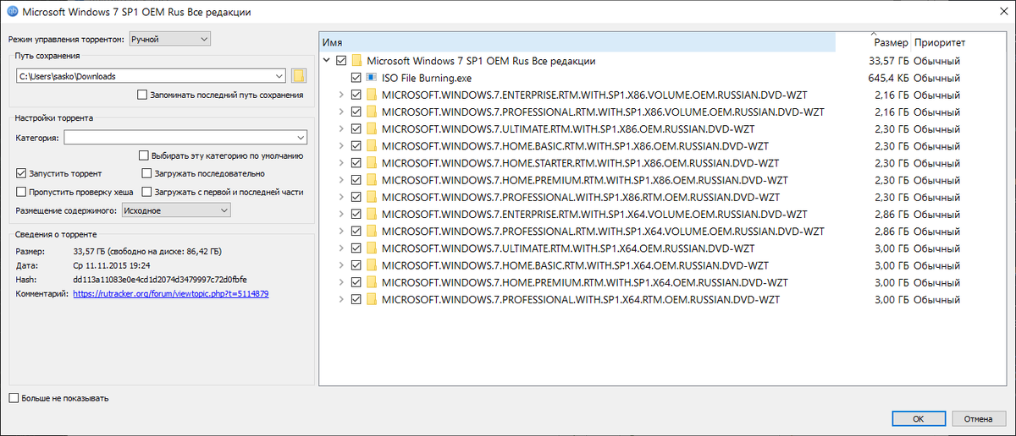
Task: Click the date value 'Ср 11.11.2015 19:24'
Action: point(113,265)
